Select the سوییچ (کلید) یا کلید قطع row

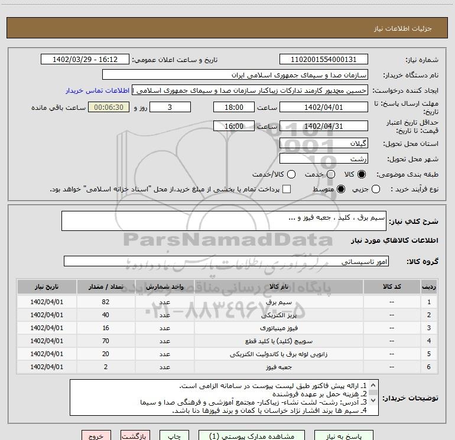point(227,341)
